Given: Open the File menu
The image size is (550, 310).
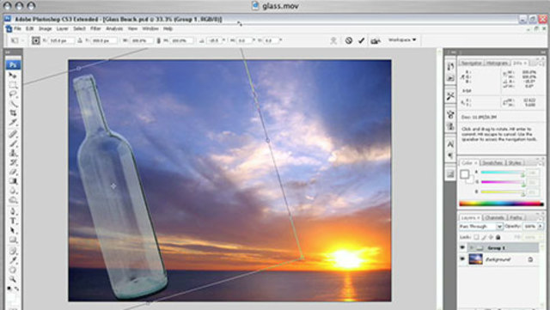Looking at the screenshot, I should click(x=17, y=28).
